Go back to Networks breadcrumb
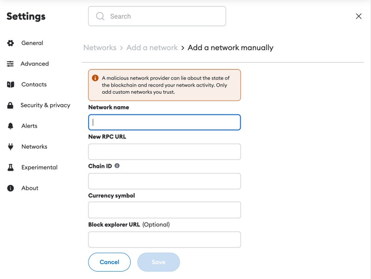 click(x=100, y=47)
